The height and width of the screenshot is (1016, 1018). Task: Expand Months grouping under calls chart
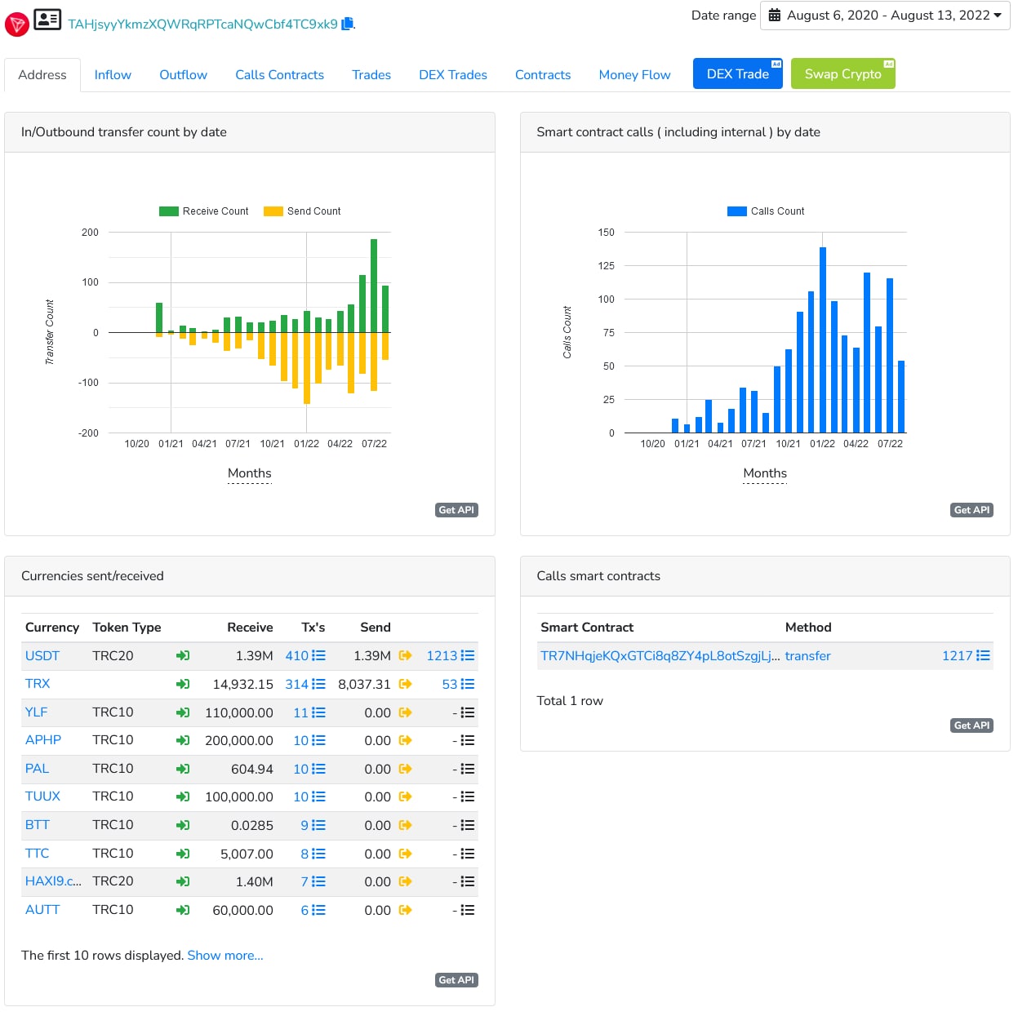765,473
